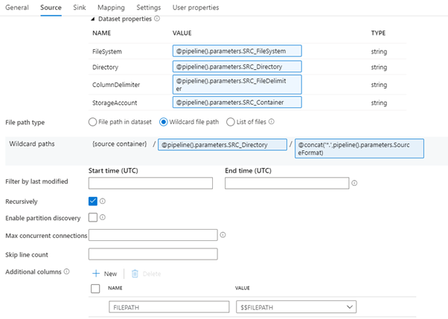Open the User properties tab
The image size is (448, 319).
196,7
